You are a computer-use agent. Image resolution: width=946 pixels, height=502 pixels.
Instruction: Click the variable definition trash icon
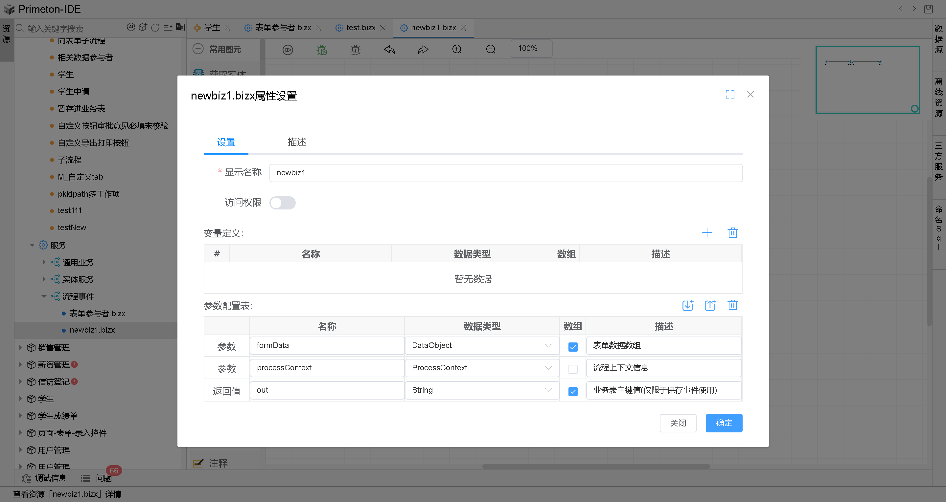click(732, 233)
